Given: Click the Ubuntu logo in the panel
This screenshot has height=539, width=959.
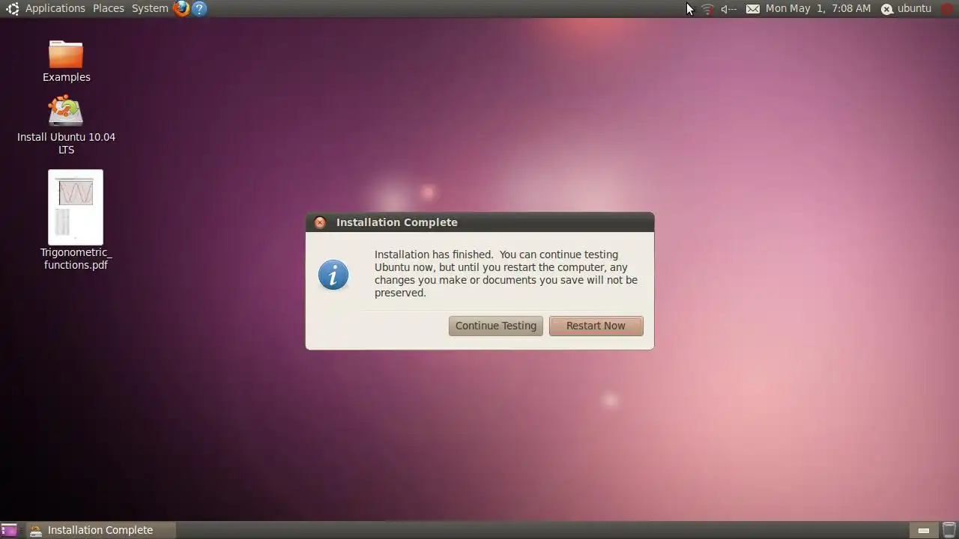Looking at the screenshot, I should (12, 9).
